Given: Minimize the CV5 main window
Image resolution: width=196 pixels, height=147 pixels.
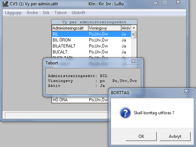Looking at the screenshot, I should [x=155, y=2].
